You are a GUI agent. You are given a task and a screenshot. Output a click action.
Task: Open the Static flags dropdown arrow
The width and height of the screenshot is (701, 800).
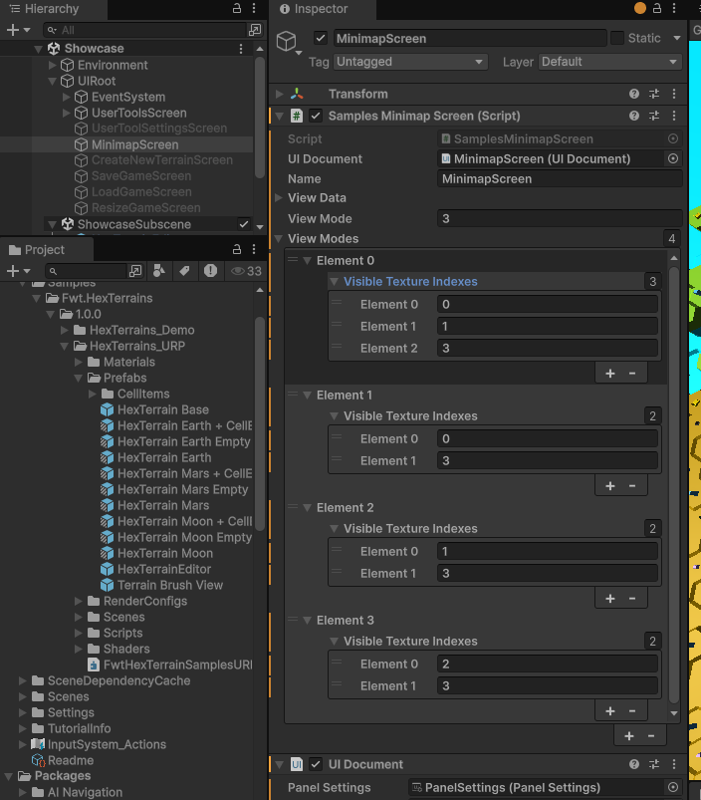click(x=677, y=38)
